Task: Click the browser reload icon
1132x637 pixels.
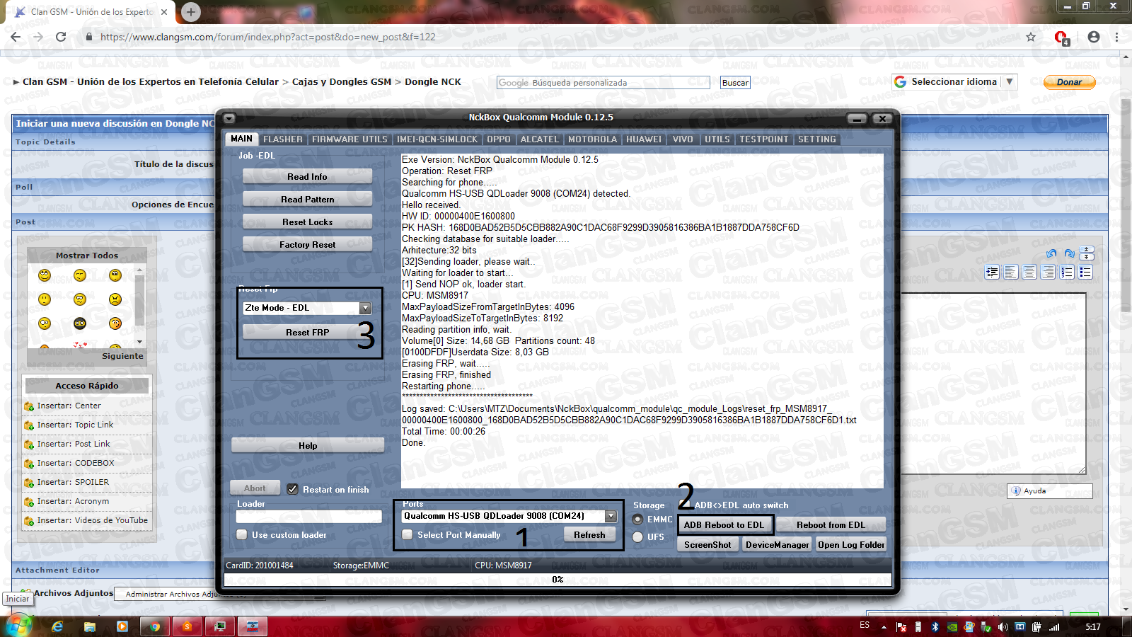Action: pyautogui.click(x=61, y=37)
